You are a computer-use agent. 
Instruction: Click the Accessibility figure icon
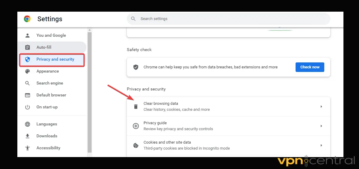click(x=28, y=148)
